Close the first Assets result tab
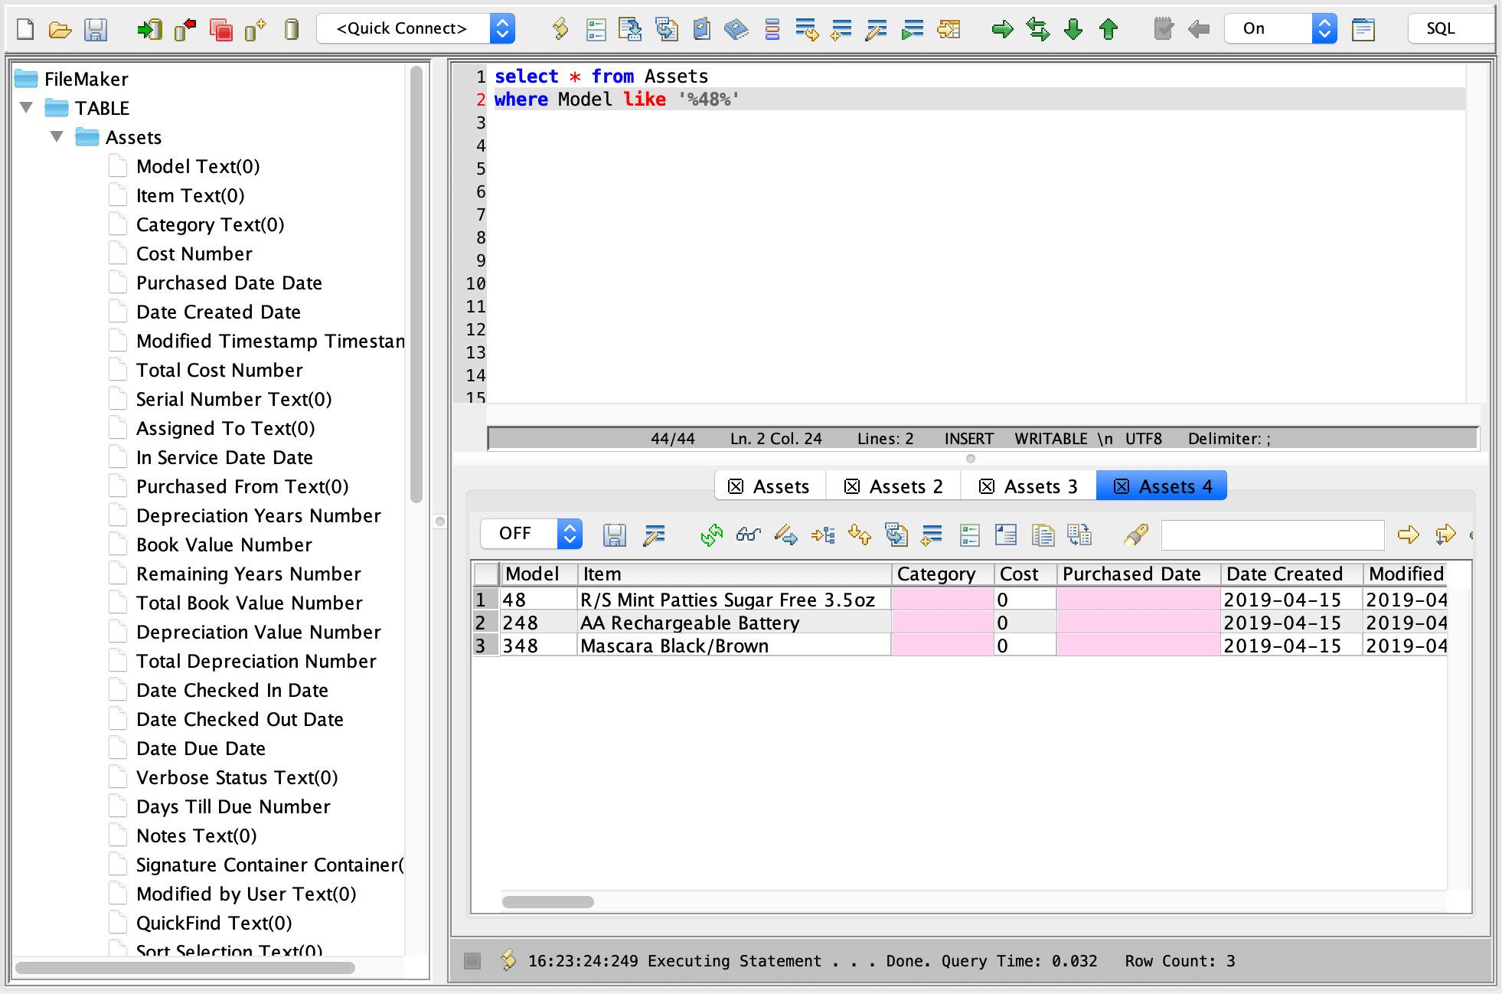Image resolution: width=1502 pixels, height=994 pixels. [736, 487]
